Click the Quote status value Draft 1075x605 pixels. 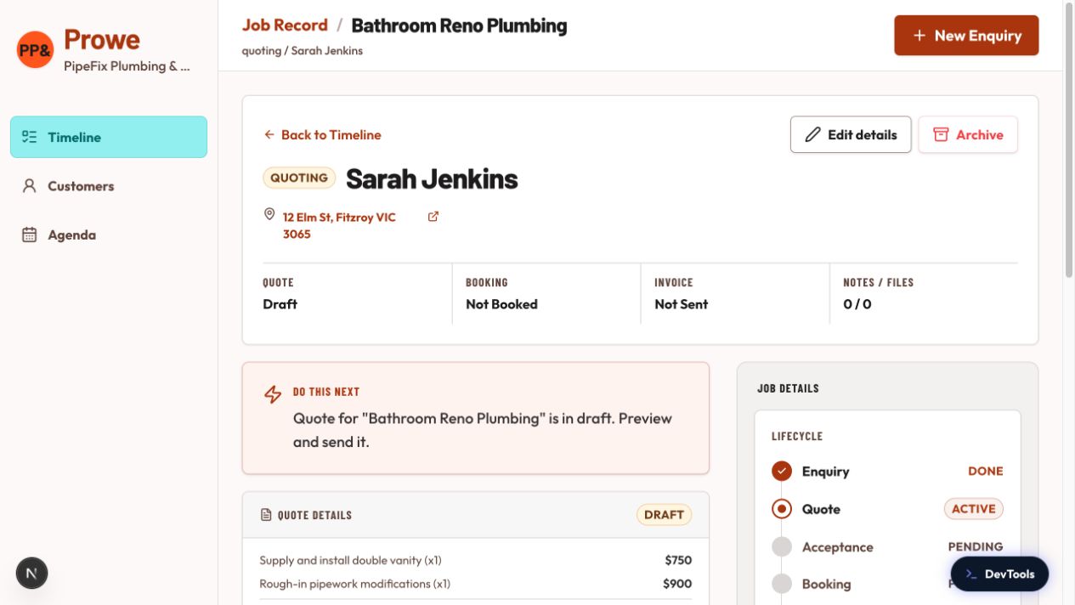[280, 304]
